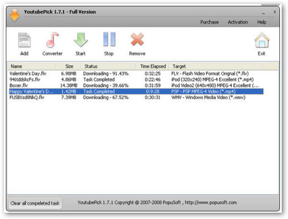Click the 4.86MB size cell

point(69,80)
